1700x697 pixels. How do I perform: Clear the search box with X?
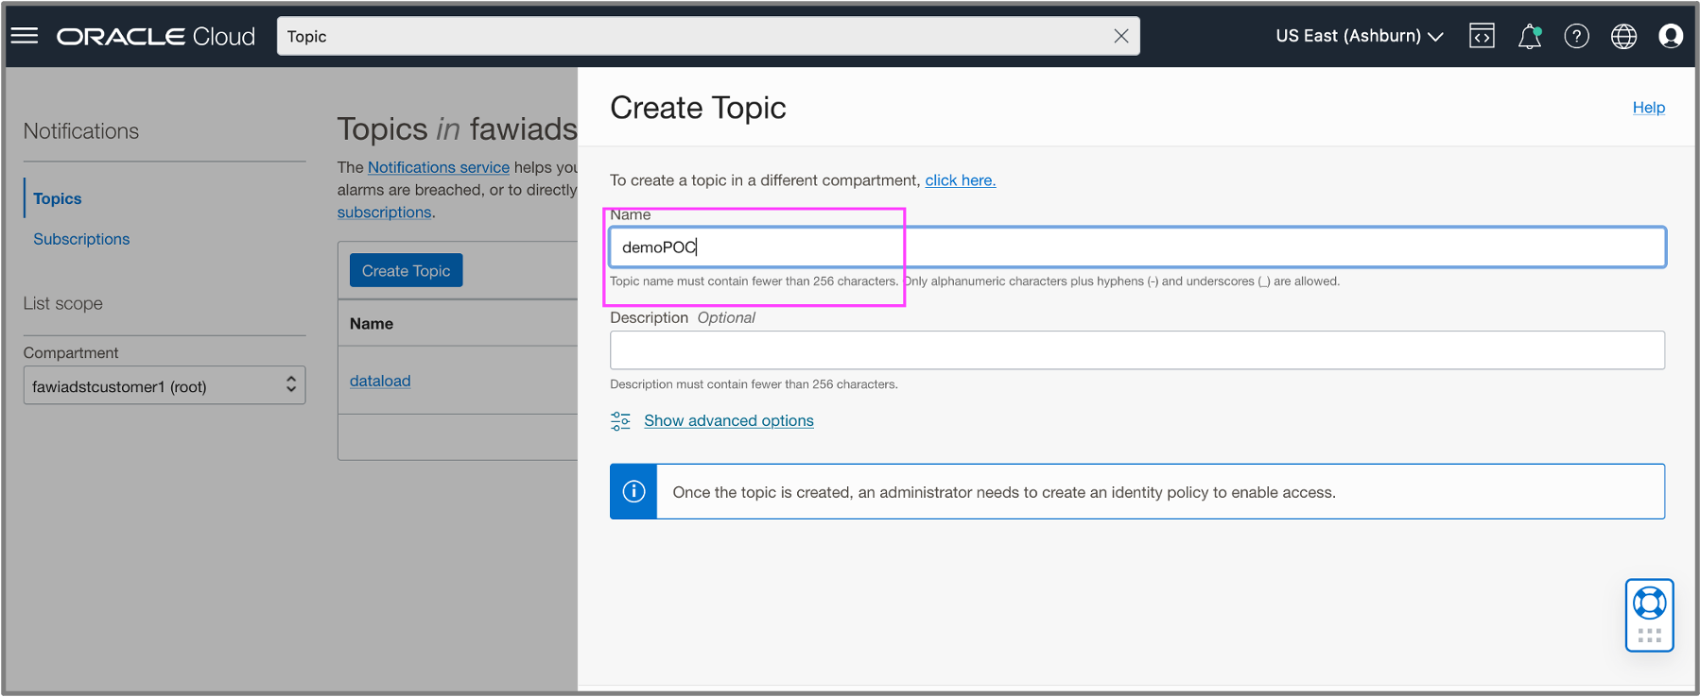[1120, 36]
